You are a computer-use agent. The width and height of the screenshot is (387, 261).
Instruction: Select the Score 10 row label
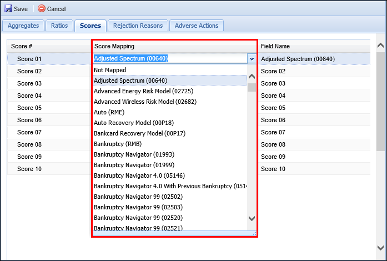(x=29, y=169)
